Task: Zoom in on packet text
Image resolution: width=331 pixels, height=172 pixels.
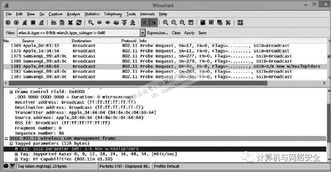Action: tap(166, 23)
